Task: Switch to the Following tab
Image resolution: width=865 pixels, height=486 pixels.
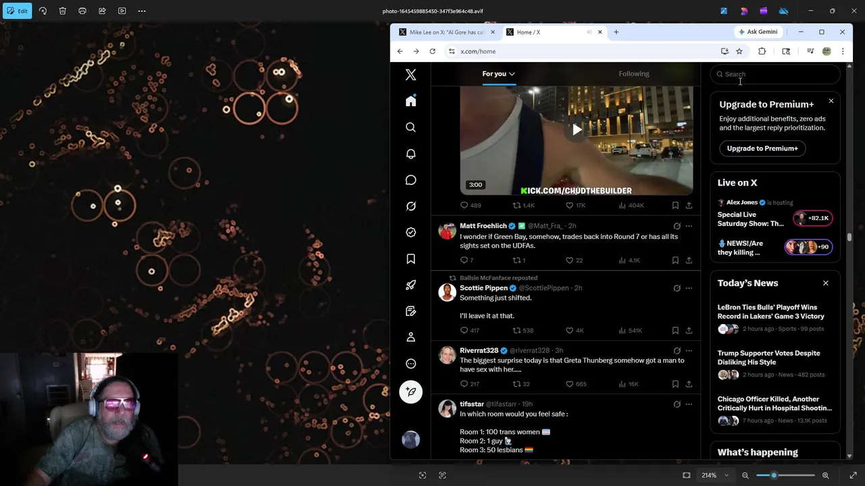Action: pyautogui.click(x=634, y=74)
